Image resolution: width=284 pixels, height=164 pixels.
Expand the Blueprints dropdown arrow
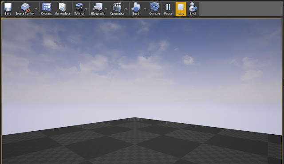pos(106,9)
